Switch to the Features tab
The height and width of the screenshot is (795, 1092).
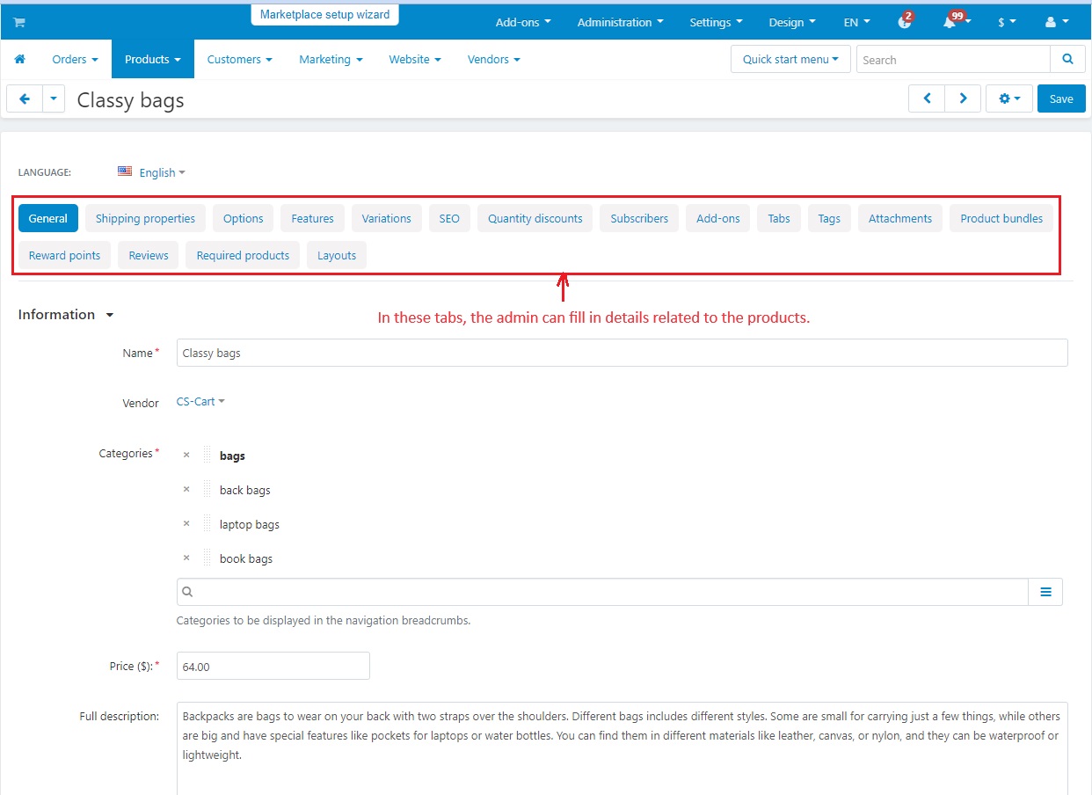(x=313, y=218)
